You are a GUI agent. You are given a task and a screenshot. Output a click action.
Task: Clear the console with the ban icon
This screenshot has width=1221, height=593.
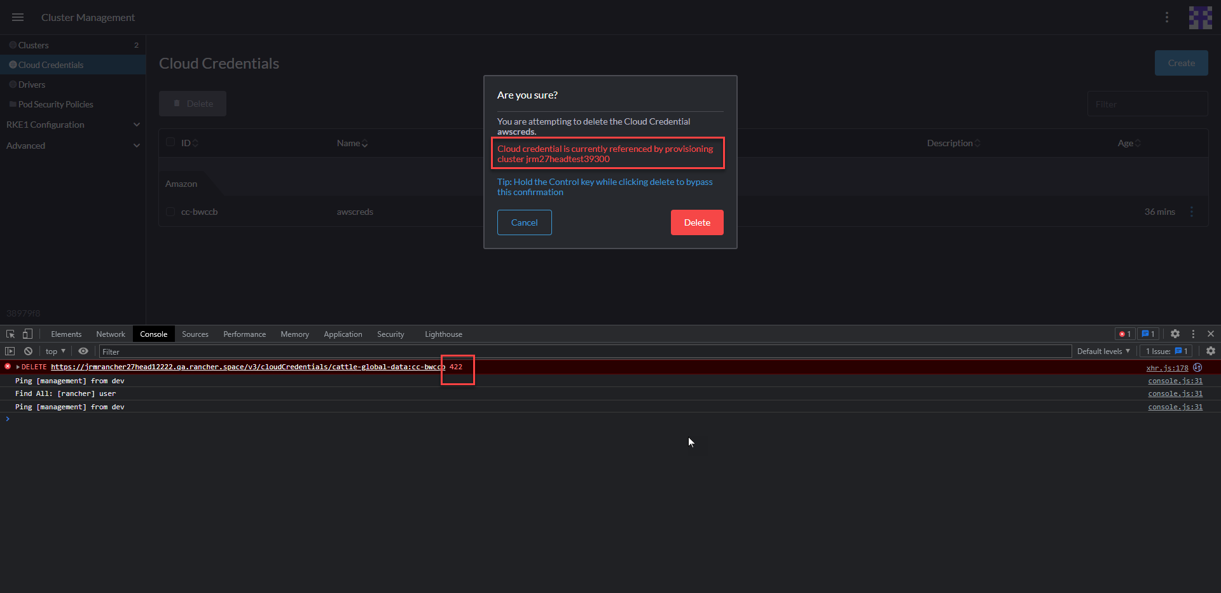tap(28, 351)
